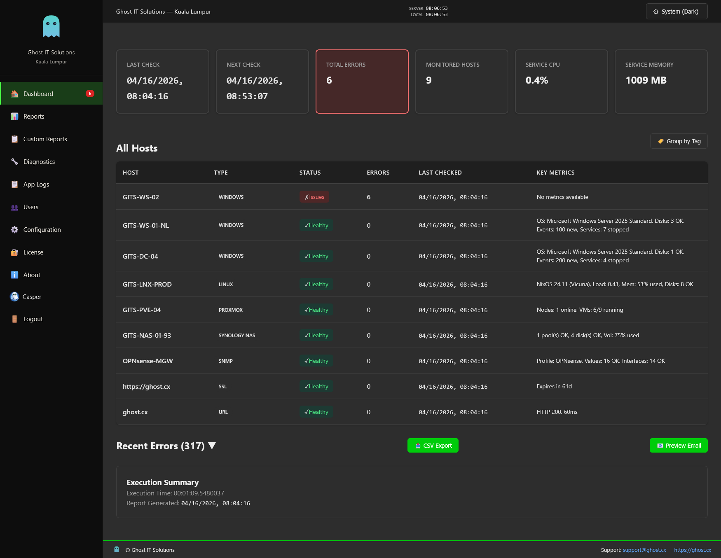Select host GITS-LNX-PROD
The height and width of the screenshot is (558, 721).
coord(147,285)
